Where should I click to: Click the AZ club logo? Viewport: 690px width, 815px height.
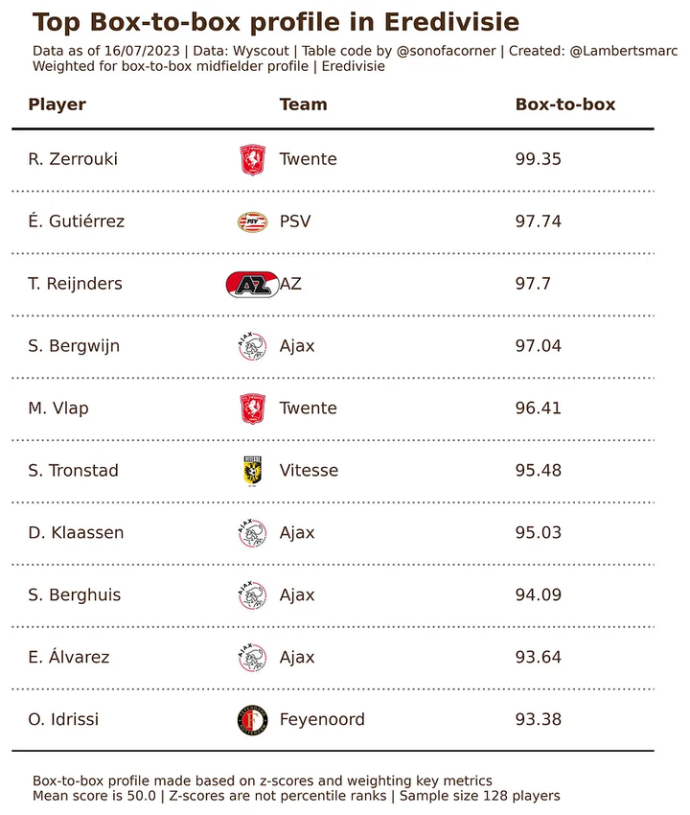tap(251, 285)
